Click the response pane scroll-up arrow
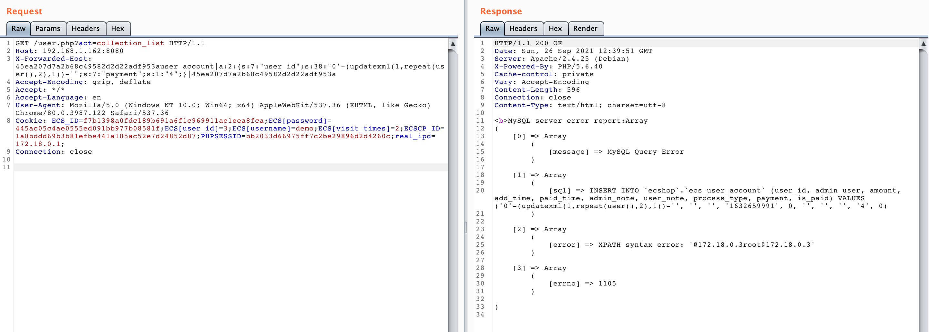Screen dimensions: 929x332 (x=923, y=44)
